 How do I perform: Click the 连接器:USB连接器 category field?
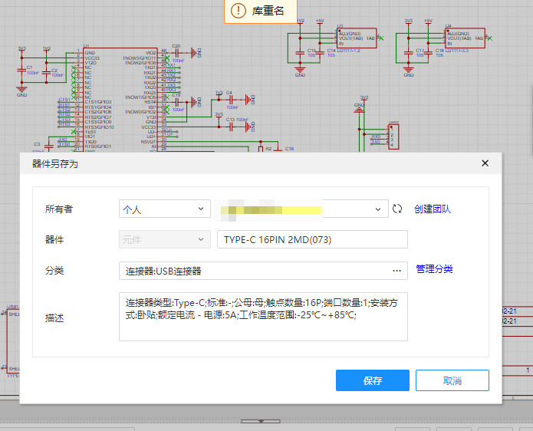[253, 271]
